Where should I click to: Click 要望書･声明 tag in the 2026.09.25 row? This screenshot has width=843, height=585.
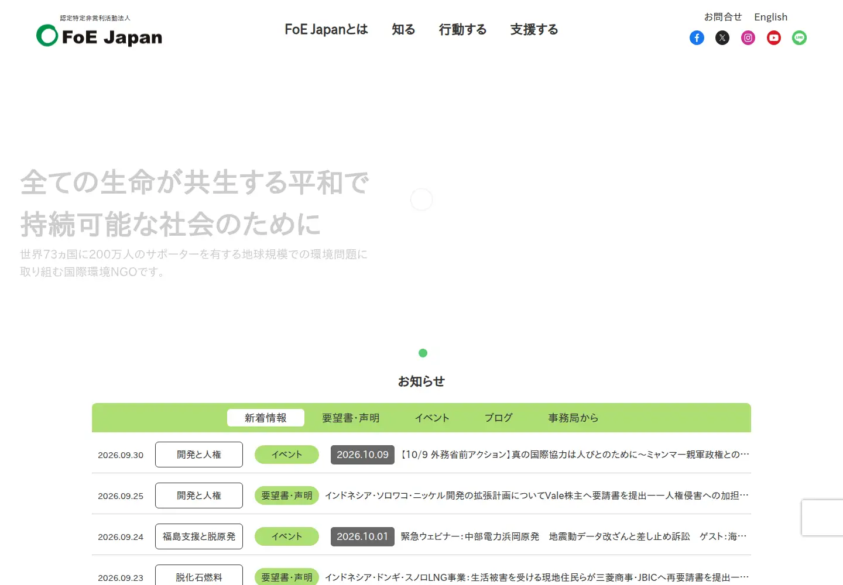[287, 495]
